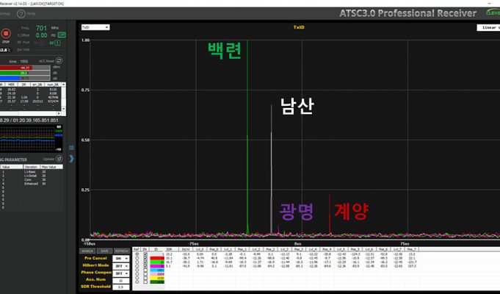Click the SEARCH button
Screen dimensions: 500x294
tap(87, 251)
